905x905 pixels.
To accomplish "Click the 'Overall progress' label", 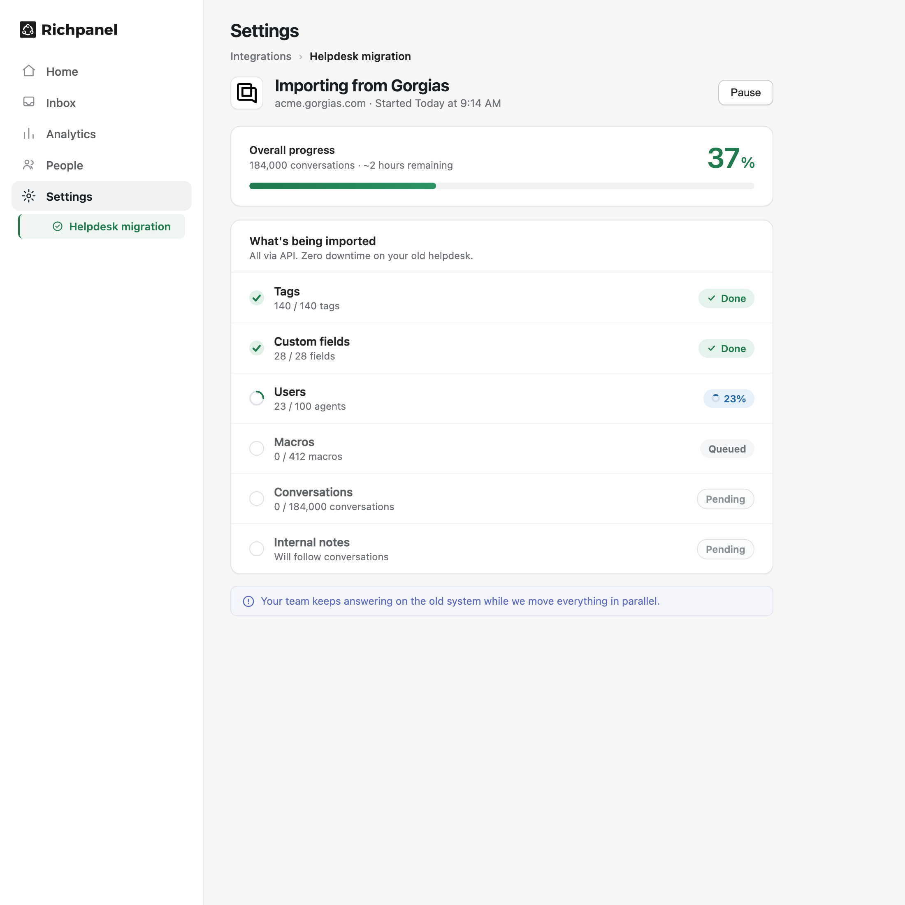I will [292, 151].
